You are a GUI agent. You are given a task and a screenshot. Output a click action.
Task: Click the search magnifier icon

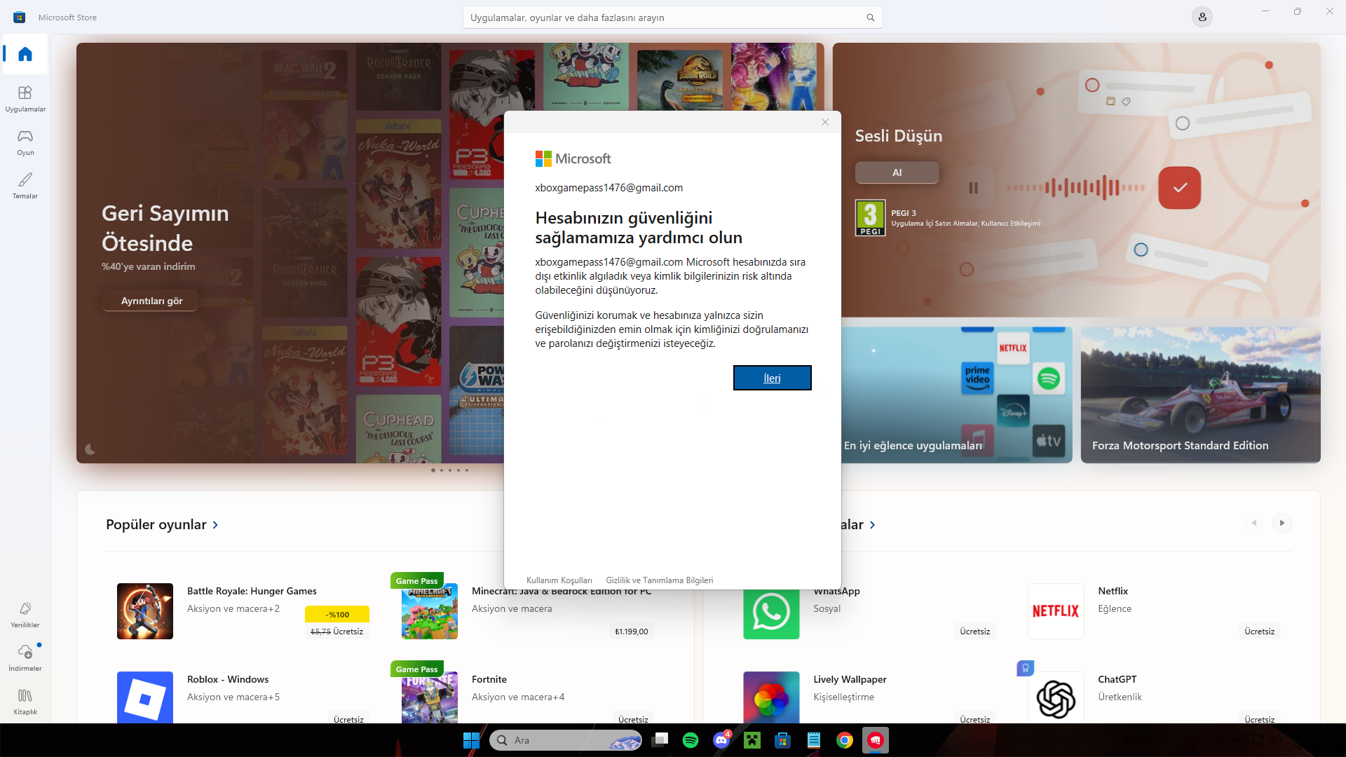pyautogui.click(x=870, y=18)
